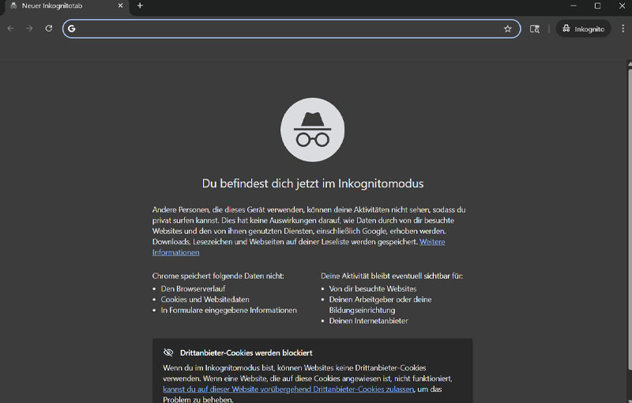Reload the current page
Viewport: 632px width, 403px height.
pyautogui.click(x=49, y=28)
